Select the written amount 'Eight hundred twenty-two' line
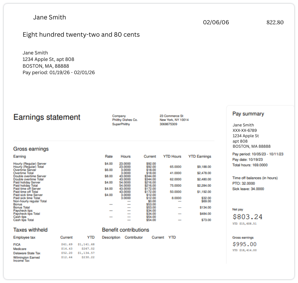The image size is (298, 283). [x=81, y=34]
